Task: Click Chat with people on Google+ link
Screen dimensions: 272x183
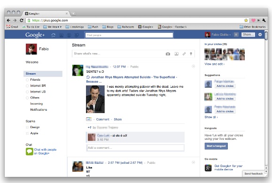Action: 45,152
